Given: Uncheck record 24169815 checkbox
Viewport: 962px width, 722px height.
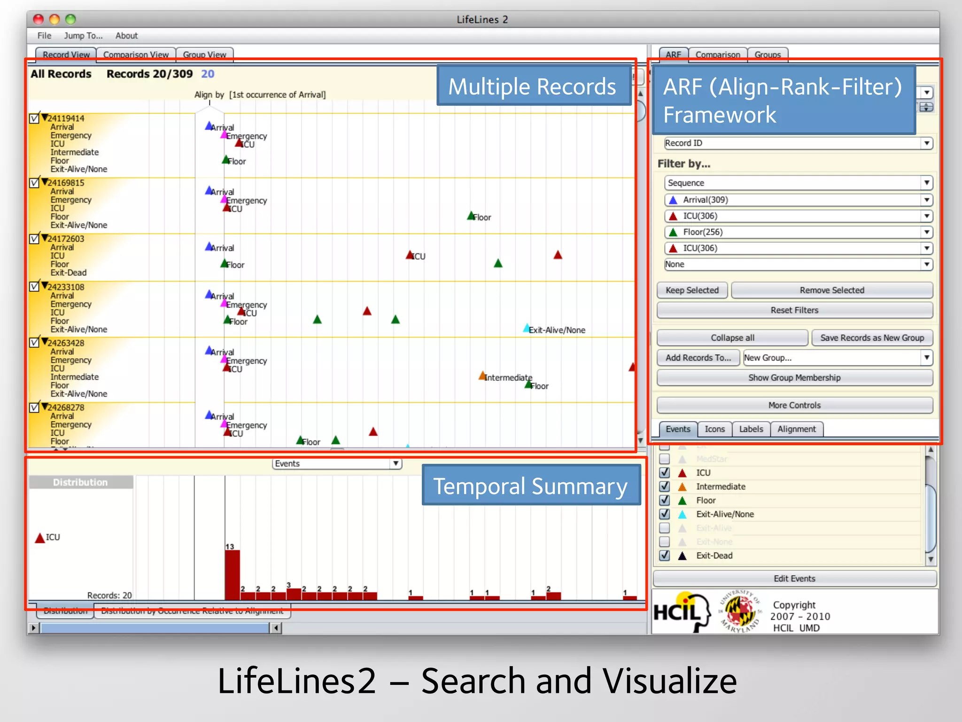Looking at the screenshot, I should click(x=34, y=182).
